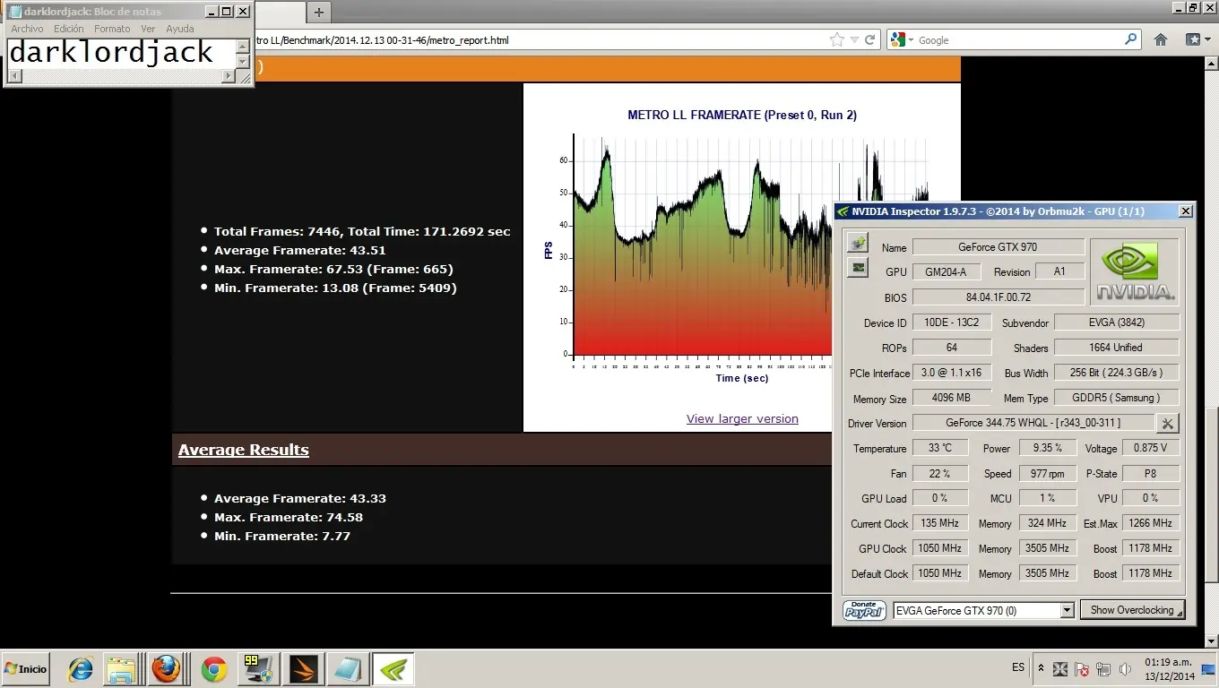This screenshot has width=1219, height=688.
Task: Click the Action Center flag tray icon
Action: point(1083,669)
